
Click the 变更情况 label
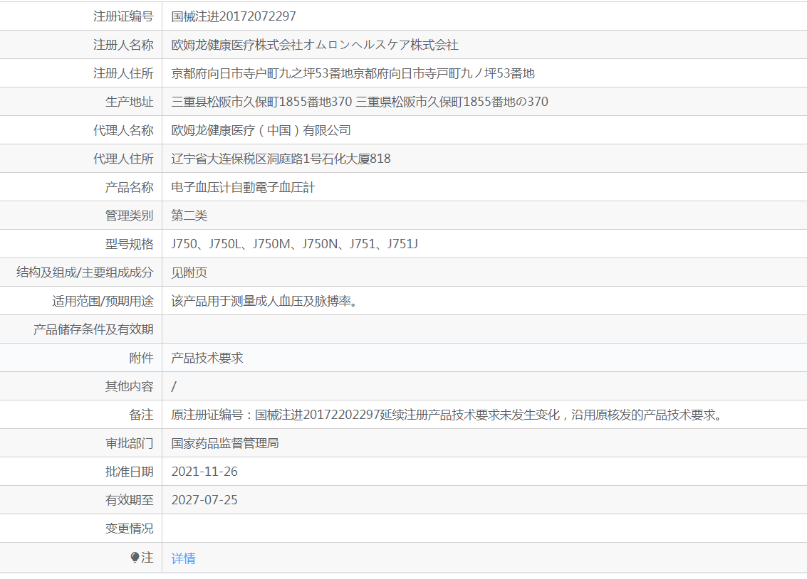pyautogui.click(x=130, y=528)
